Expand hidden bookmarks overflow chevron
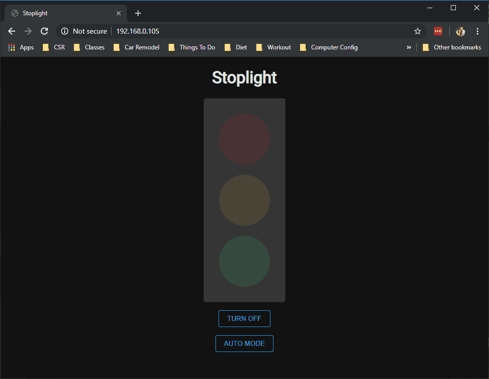This screenshot has height=379, width=489. click(409, 47)
